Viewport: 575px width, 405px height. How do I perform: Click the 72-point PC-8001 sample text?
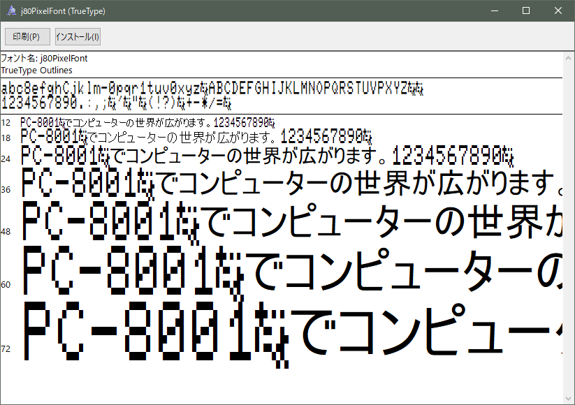pyautogui.click(x=293, y=334)
